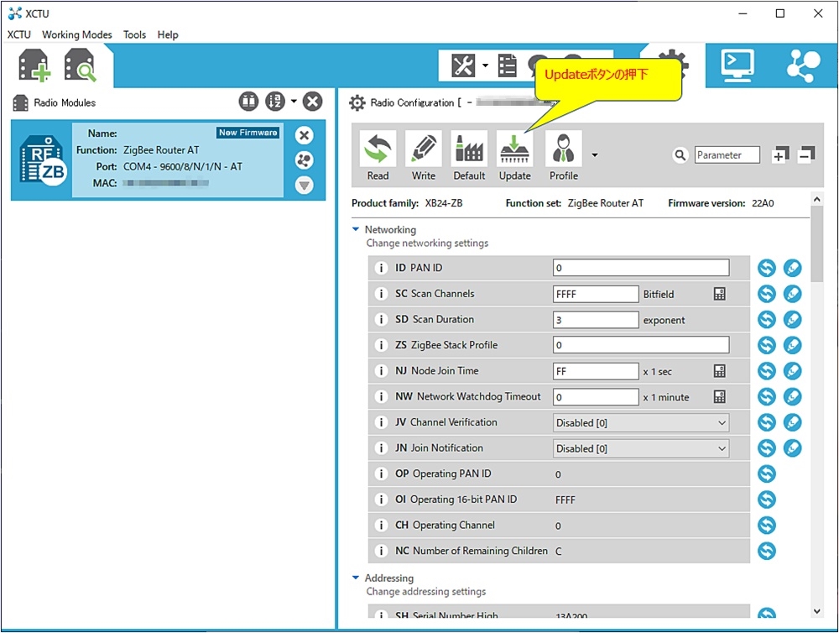Open the Join Notification dropdown

click(722, 448)
